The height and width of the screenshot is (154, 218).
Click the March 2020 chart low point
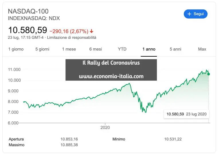[146, 112]
